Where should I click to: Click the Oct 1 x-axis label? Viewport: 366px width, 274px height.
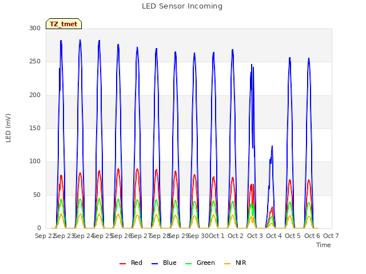[x=216, y=236]
